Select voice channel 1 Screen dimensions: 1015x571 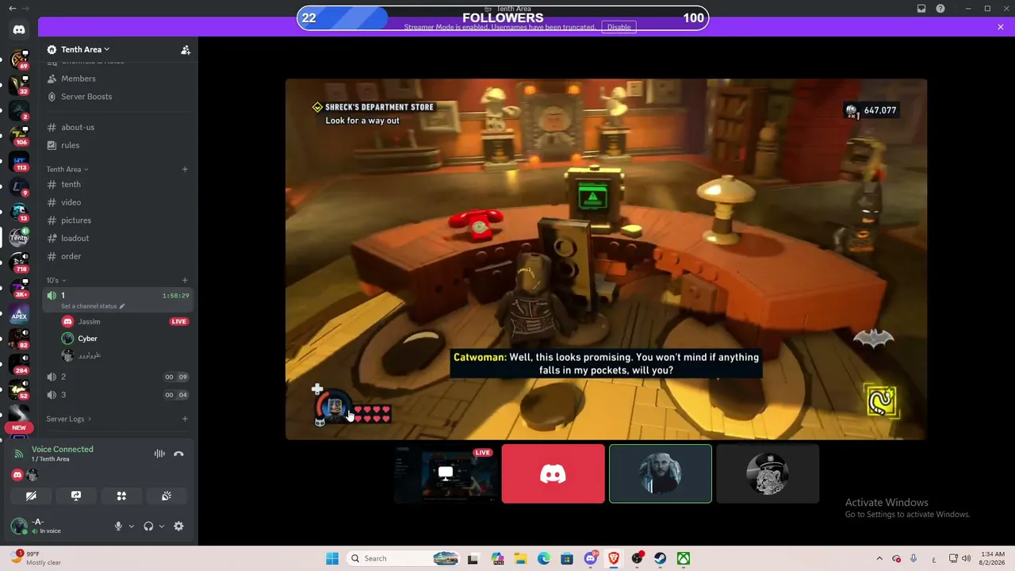118,300
